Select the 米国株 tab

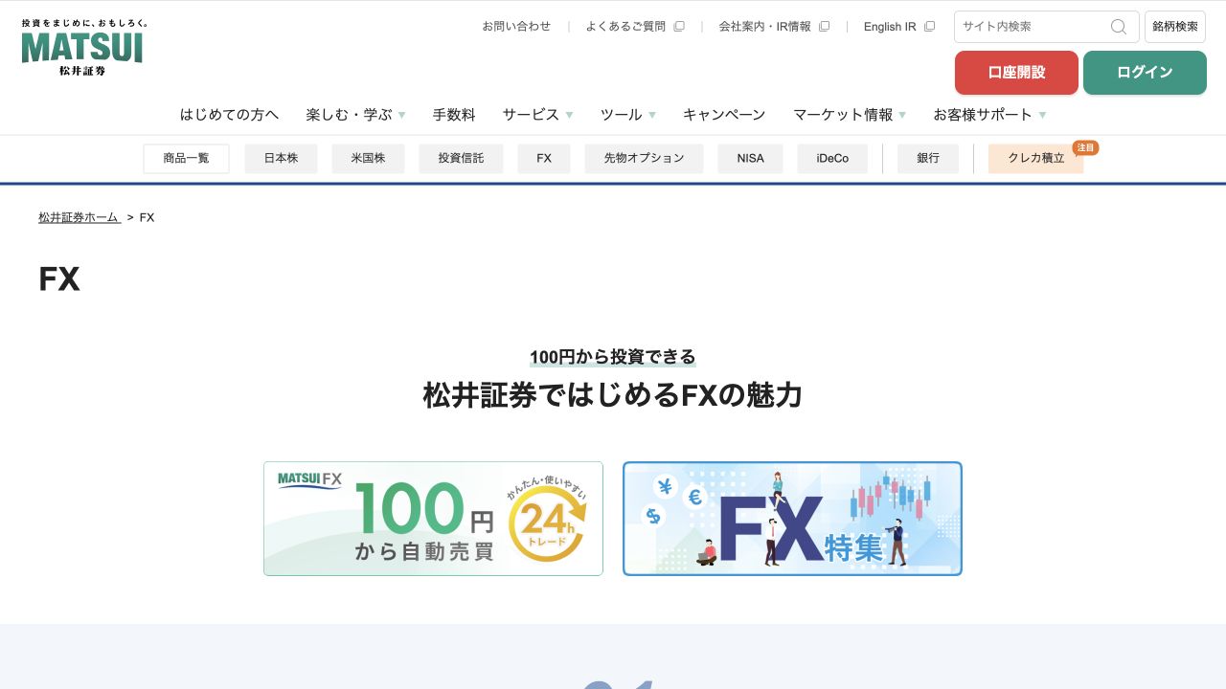click(369, 159)
